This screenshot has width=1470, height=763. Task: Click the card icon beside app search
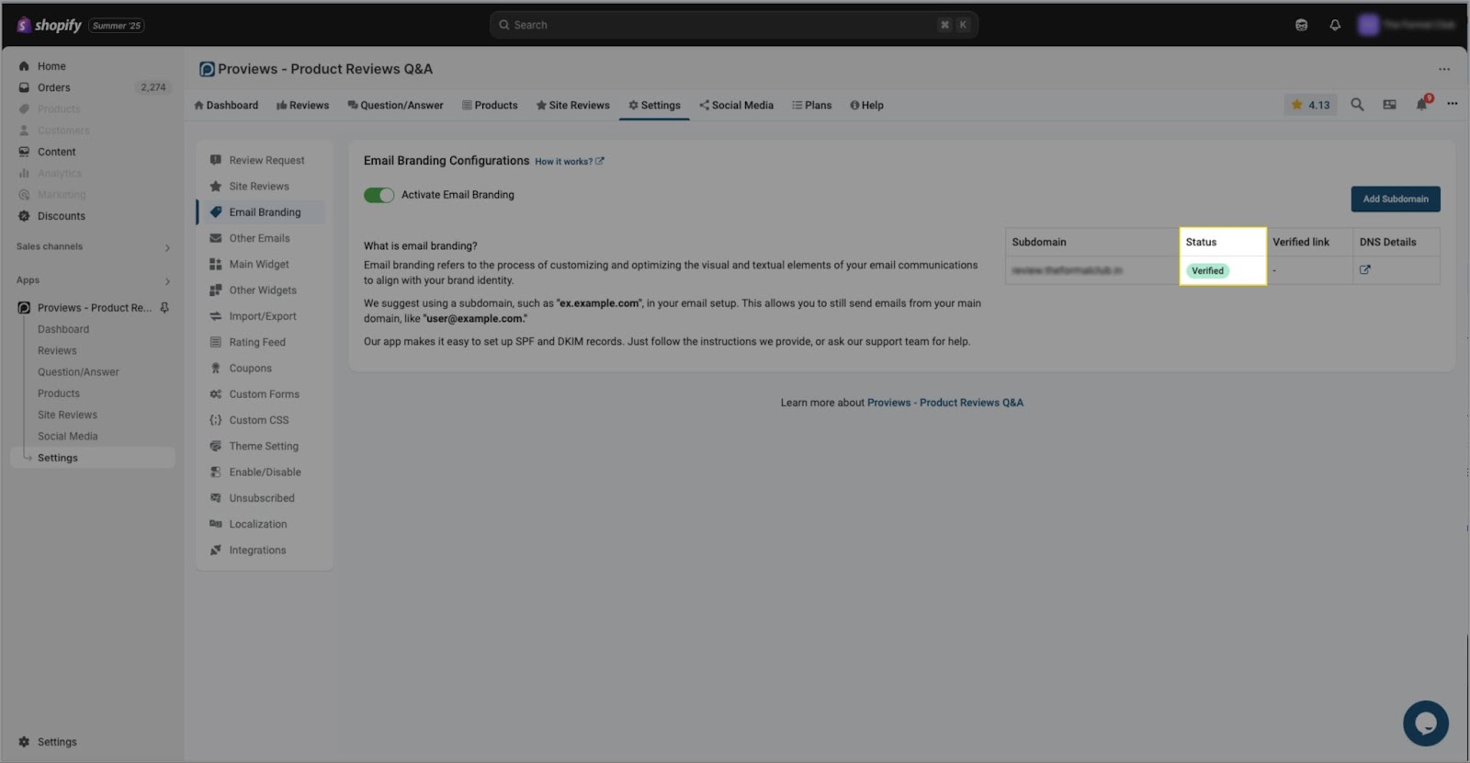[1389, 105]
